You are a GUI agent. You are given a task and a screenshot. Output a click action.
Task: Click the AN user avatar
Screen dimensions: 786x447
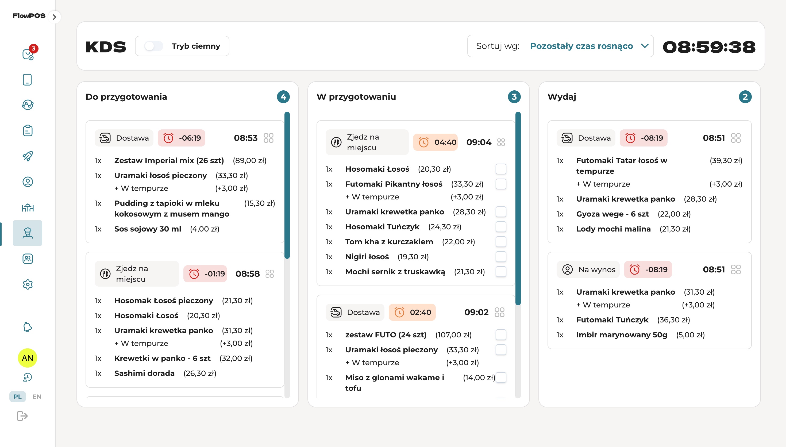click(27, 358)
